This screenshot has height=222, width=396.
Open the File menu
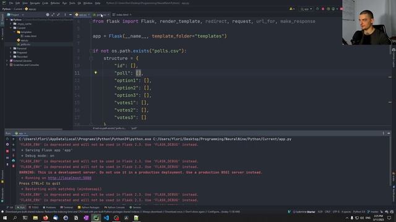11,3
